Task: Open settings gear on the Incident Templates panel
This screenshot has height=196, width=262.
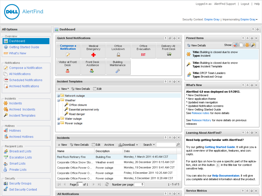Action: [174, 81]
